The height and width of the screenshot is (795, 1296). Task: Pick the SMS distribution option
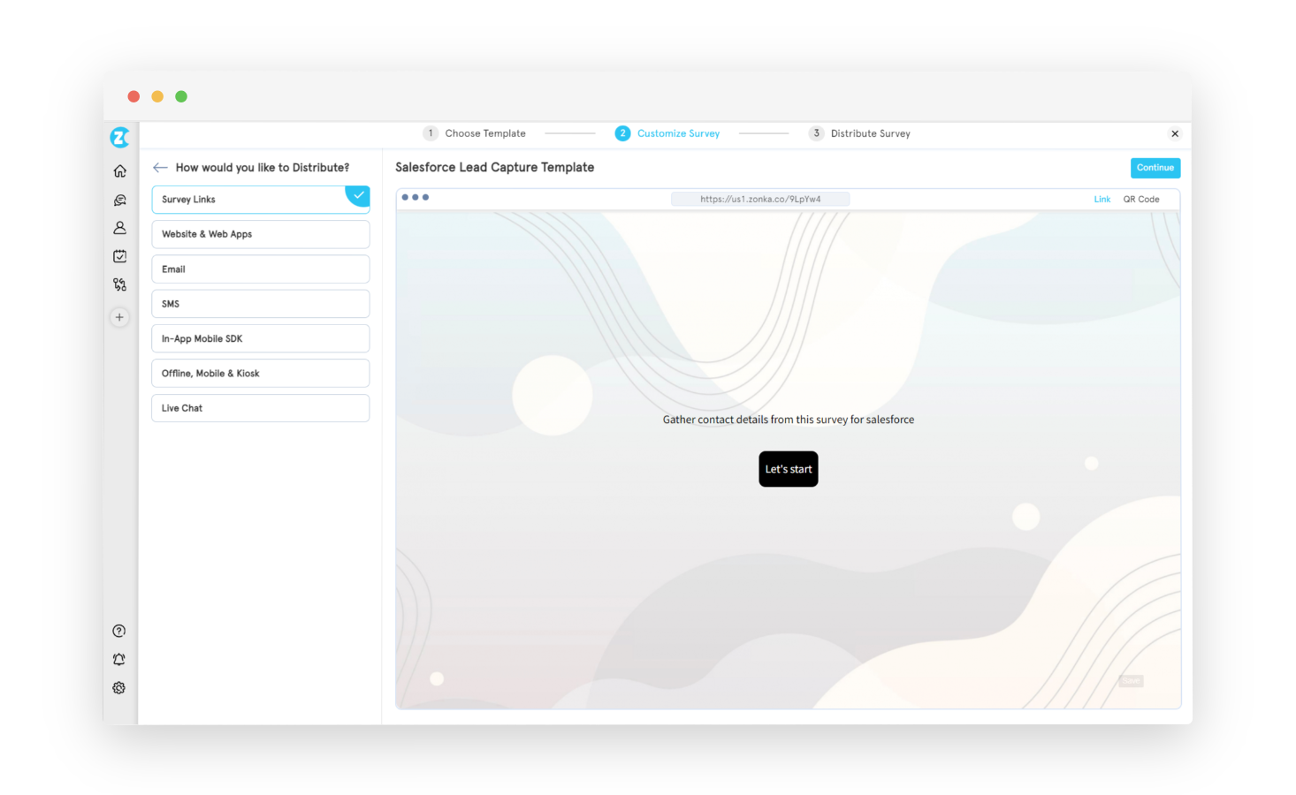point(261,304)
